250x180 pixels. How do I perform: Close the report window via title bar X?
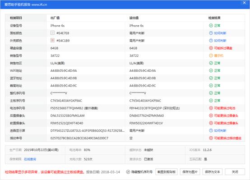tap(244, 3)
